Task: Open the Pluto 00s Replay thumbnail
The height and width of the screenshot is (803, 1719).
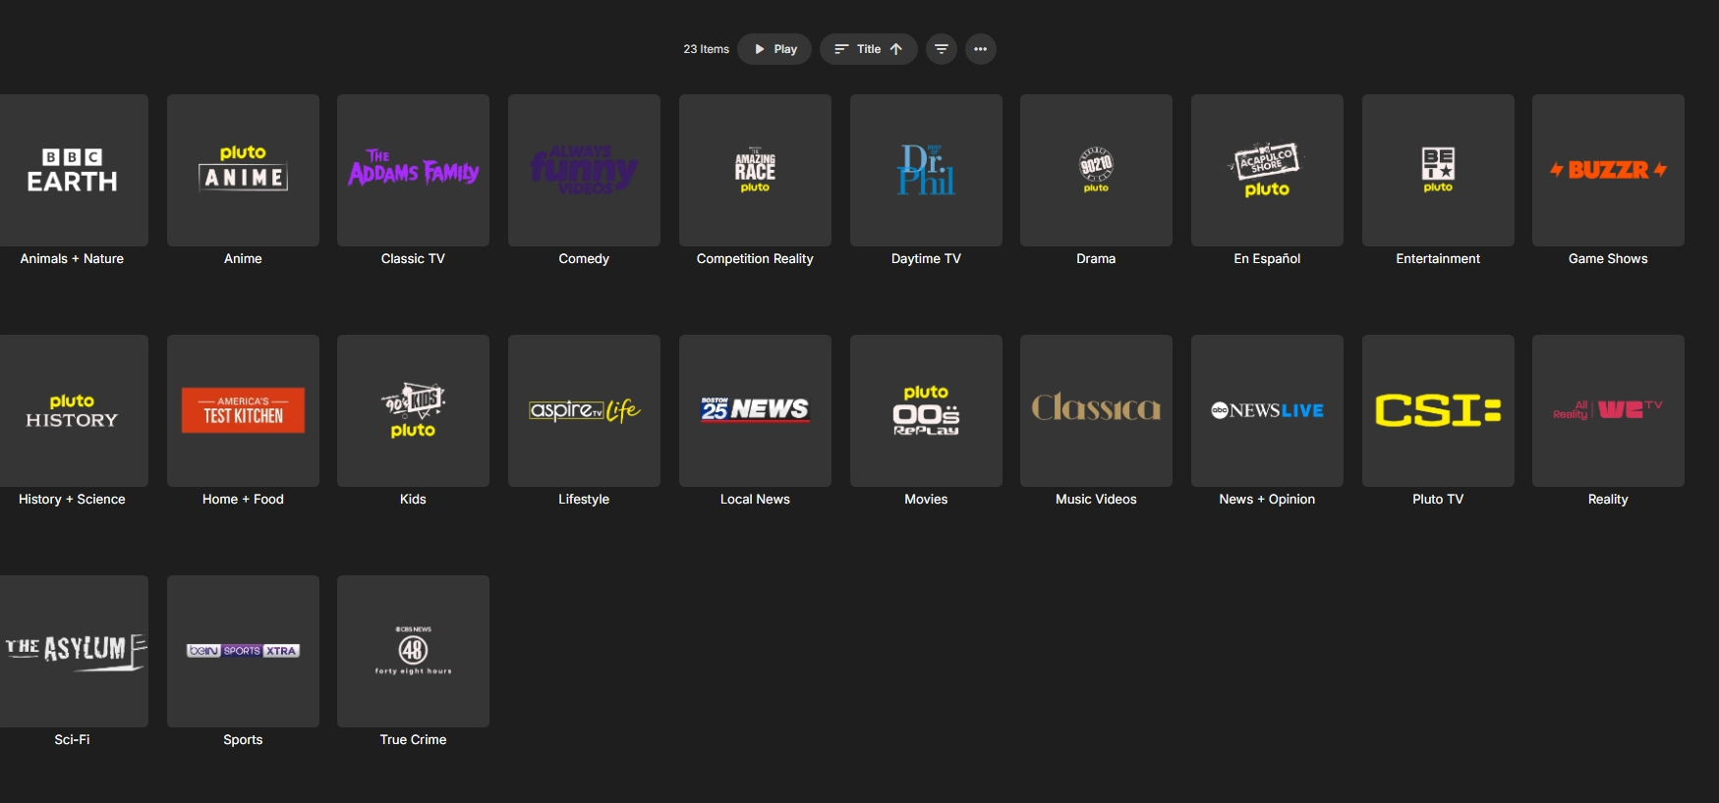Action: point(926,410)
